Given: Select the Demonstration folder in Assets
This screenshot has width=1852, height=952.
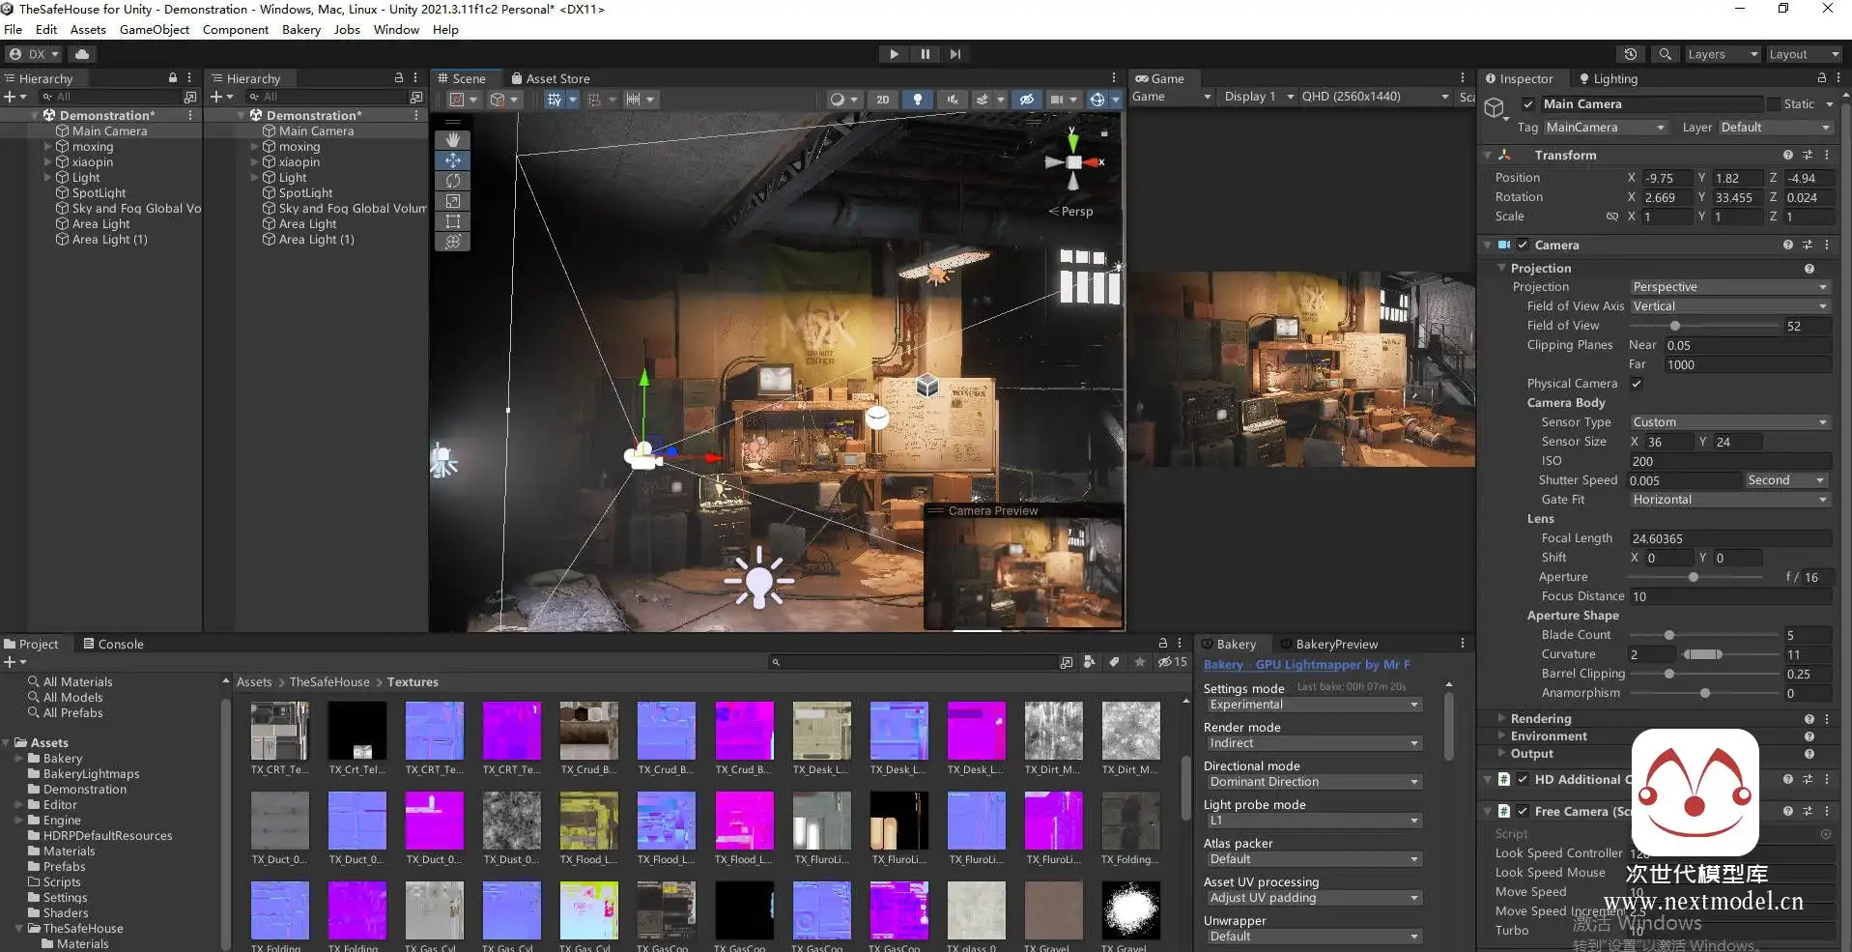Looking at the screenshot, I should tap(85, 790).
